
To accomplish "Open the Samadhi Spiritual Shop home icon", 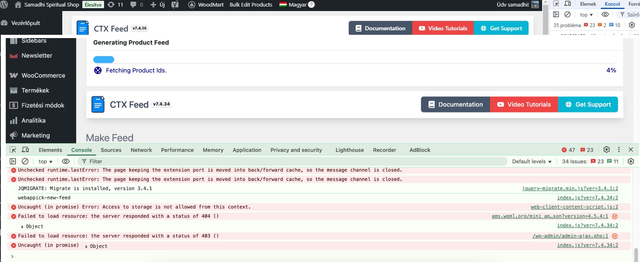I will pyautogui.click(x=18, y=5).
